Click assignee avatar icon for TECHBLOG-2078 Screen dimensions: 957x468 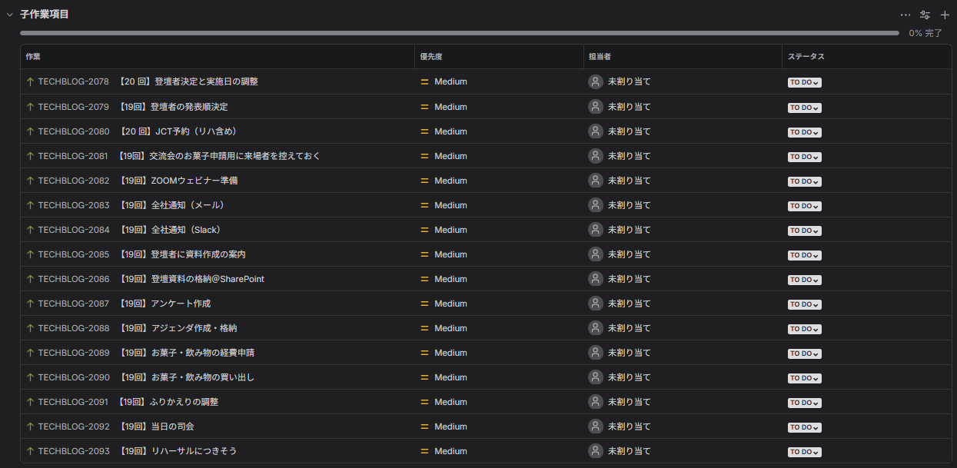(x=595, y=81)
